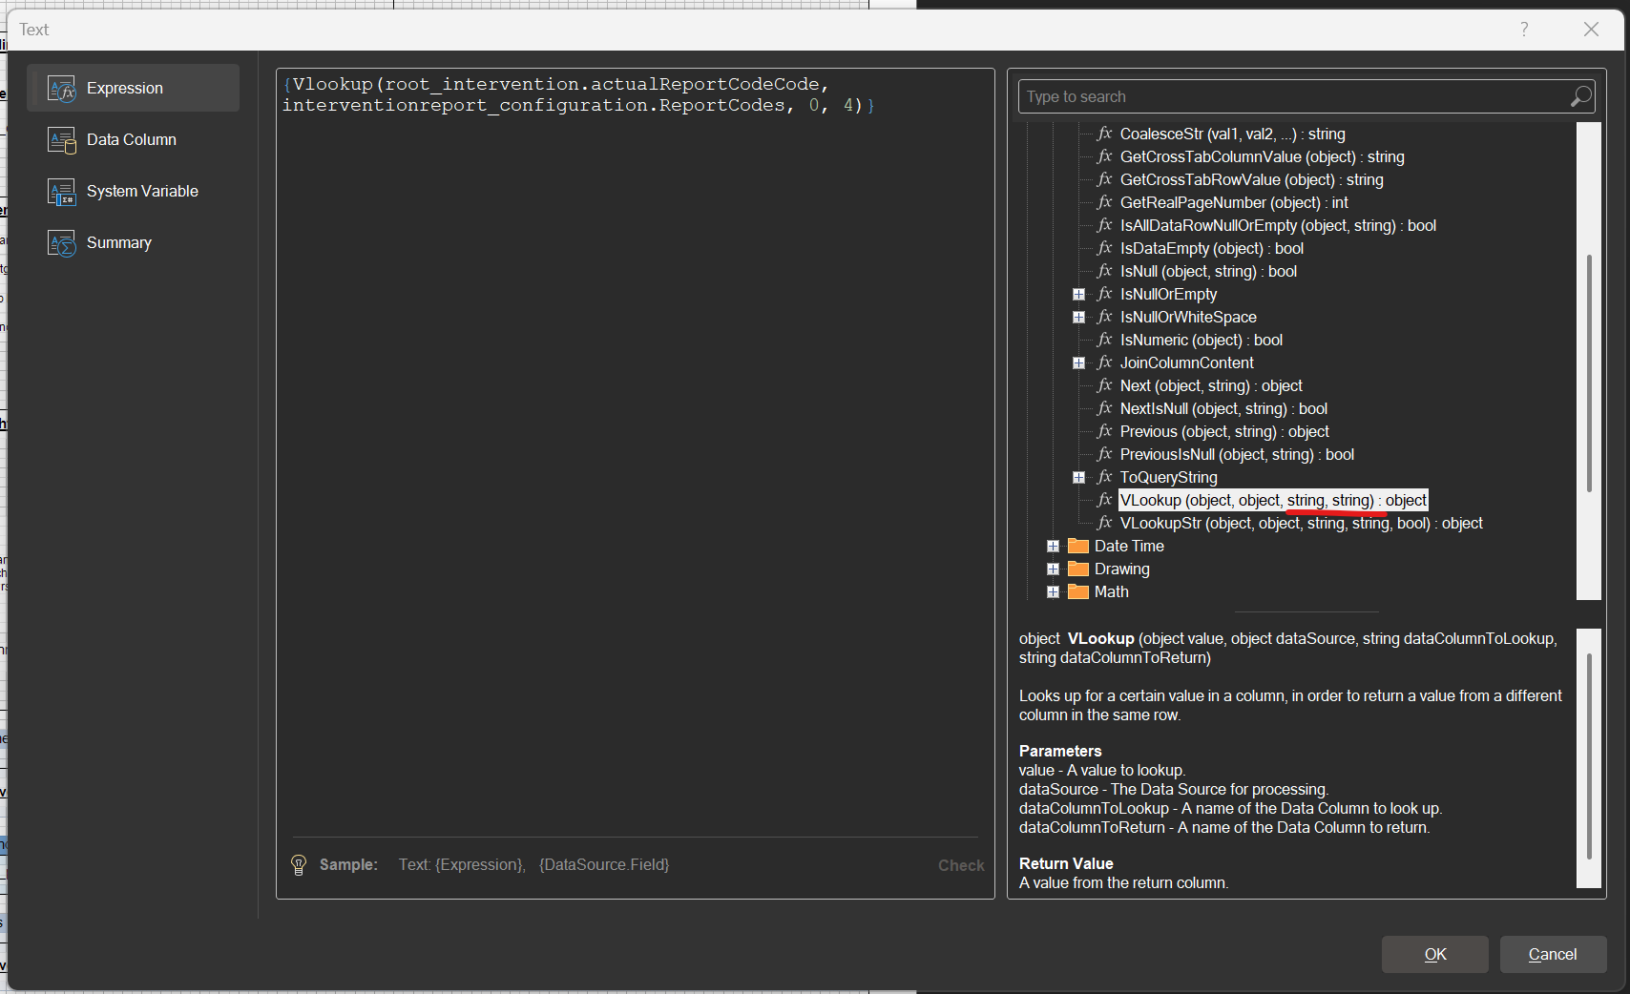The height and width of the screenshot is (994, 1630).
Task: Click the Return Value heading in description
Action: (x=1066, y=863)
